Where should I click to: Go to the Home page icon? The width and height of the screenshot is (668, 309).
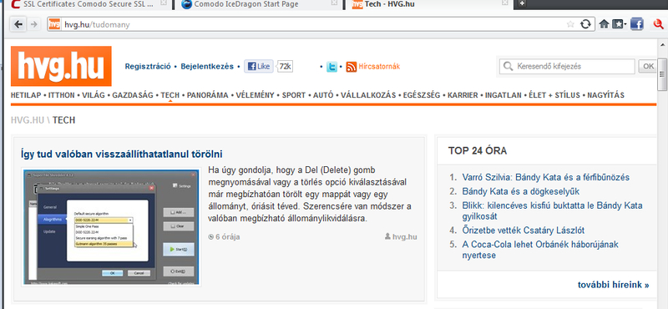[x=604, y=24]
